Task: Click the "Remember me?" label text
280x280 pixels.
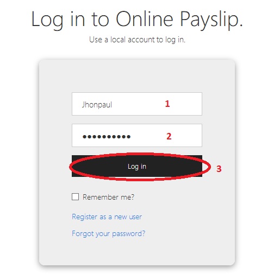Action: tap(108, 197)
